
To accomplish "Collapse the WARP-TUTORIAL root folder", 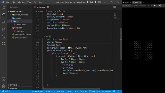I will tap(9, 11).
